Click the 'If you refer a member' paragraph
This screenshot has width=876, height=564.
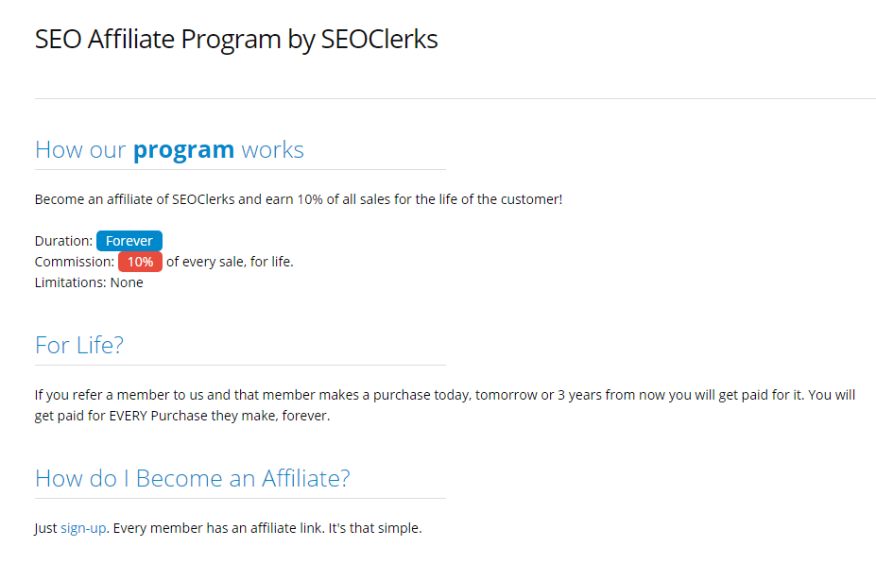click(x=445, y=405)
